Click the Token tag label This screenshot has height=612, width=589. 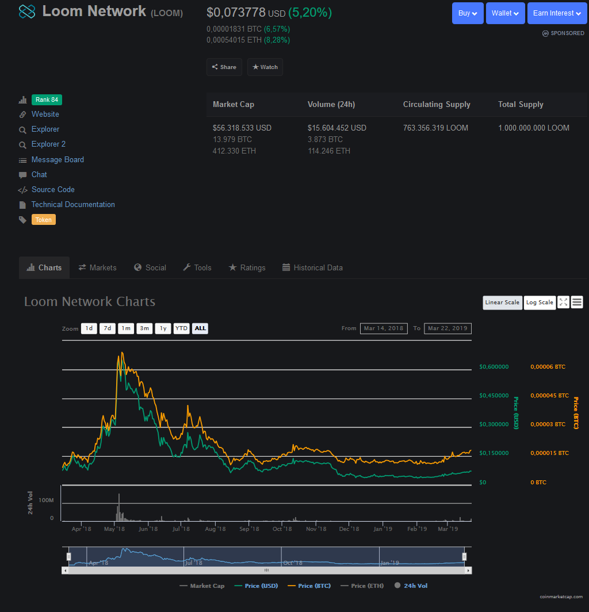pos(44,220)
